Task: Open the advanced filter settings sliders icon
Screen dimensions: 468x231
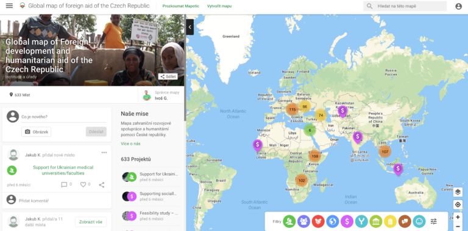Action: [434, 221]
